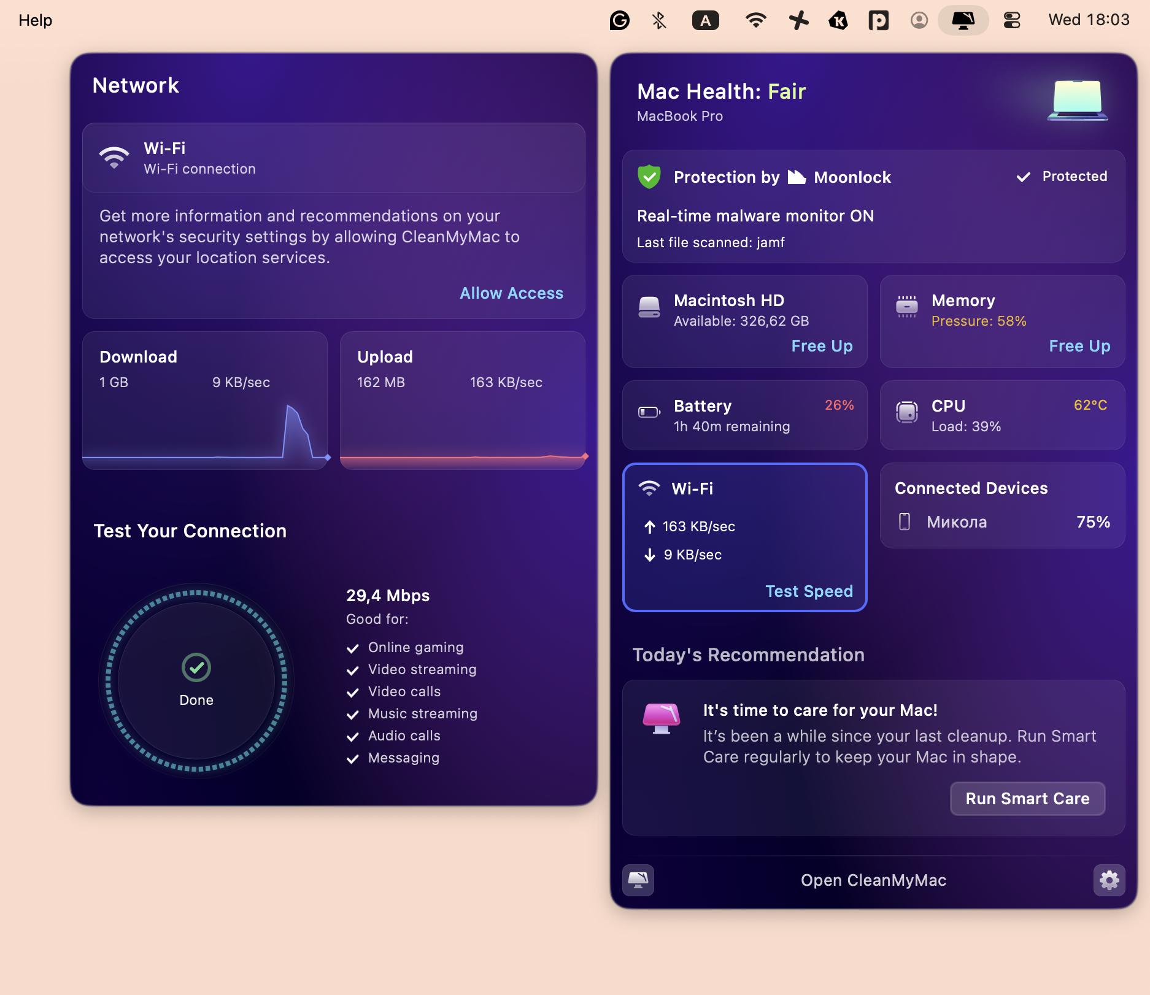Run Smart Care from today's recommendation
1150x995 pixels.
click(1027, 798)
